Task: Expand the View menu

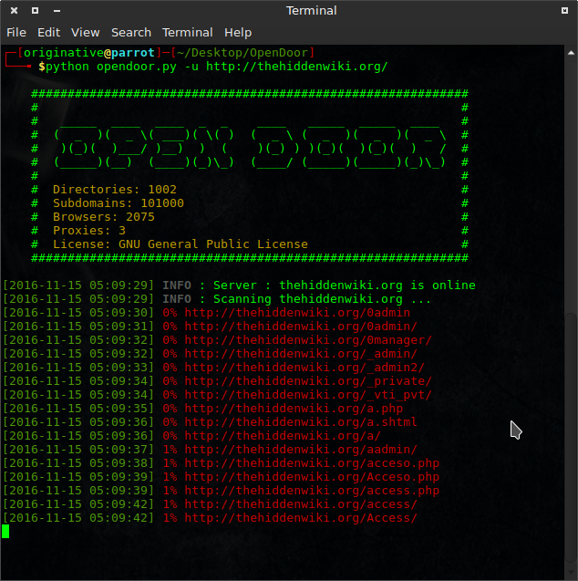Action: [86, 32]
